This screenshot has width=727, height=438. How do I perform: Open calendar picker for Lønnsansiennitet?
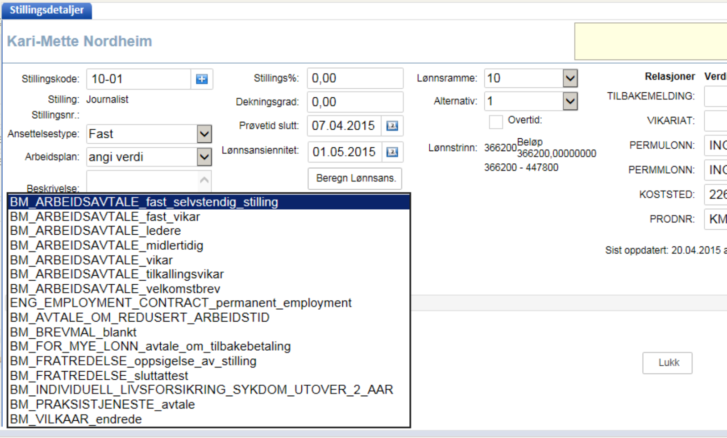pyautogui.click(x=392, y=152)
